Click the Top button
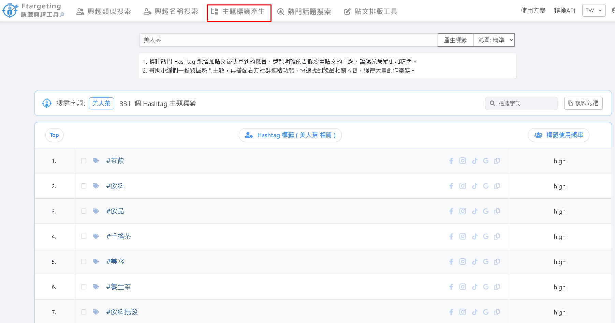Viewport: 615px width, 323px height. [54, 135]
